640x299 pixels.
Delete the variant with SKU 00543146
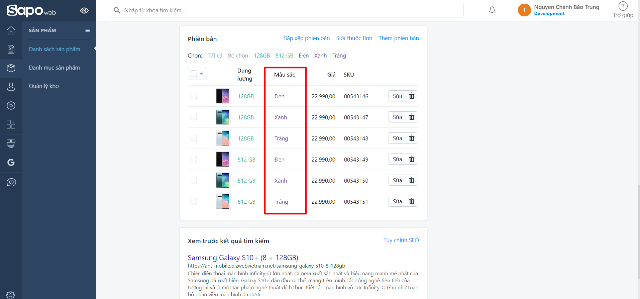click(x=412, y=96)
